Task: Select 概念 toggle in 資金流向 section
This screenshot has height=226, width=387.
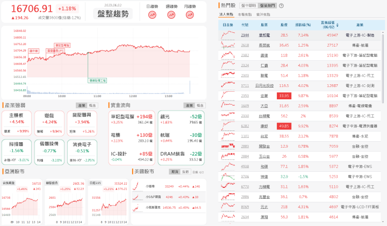Action: coord(200,105)
